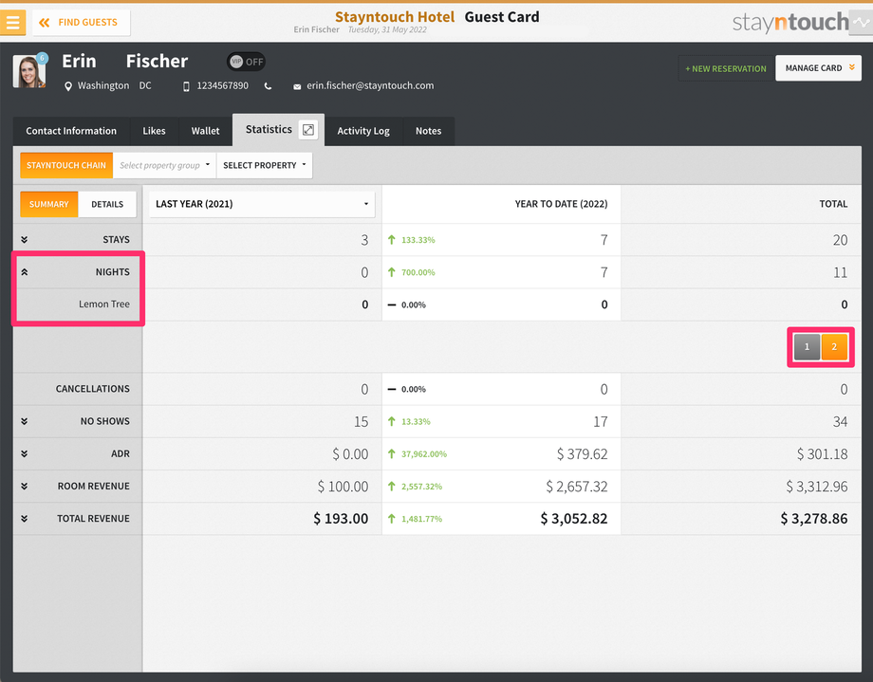
Task: Click the $ 3,278.86 total revenue value
Action: (x=813, y=519)
